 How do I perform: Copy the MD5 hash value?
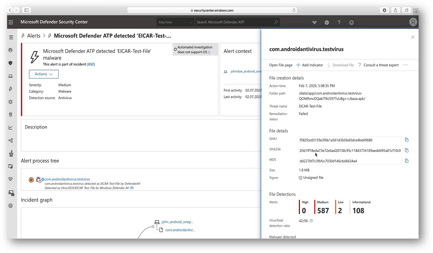[407, 161]
